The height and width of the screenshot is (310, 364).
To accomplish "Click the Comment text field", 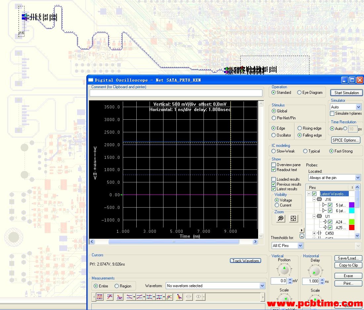I will pos(176,93).
